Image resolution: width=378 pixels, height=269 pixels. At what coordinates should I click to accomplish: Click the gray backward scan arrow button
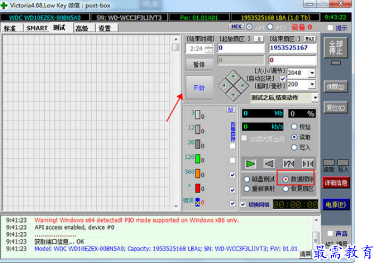[269, 164]
